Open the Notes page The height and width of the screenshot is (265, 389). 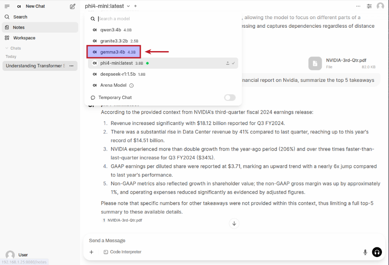(18, 27)
